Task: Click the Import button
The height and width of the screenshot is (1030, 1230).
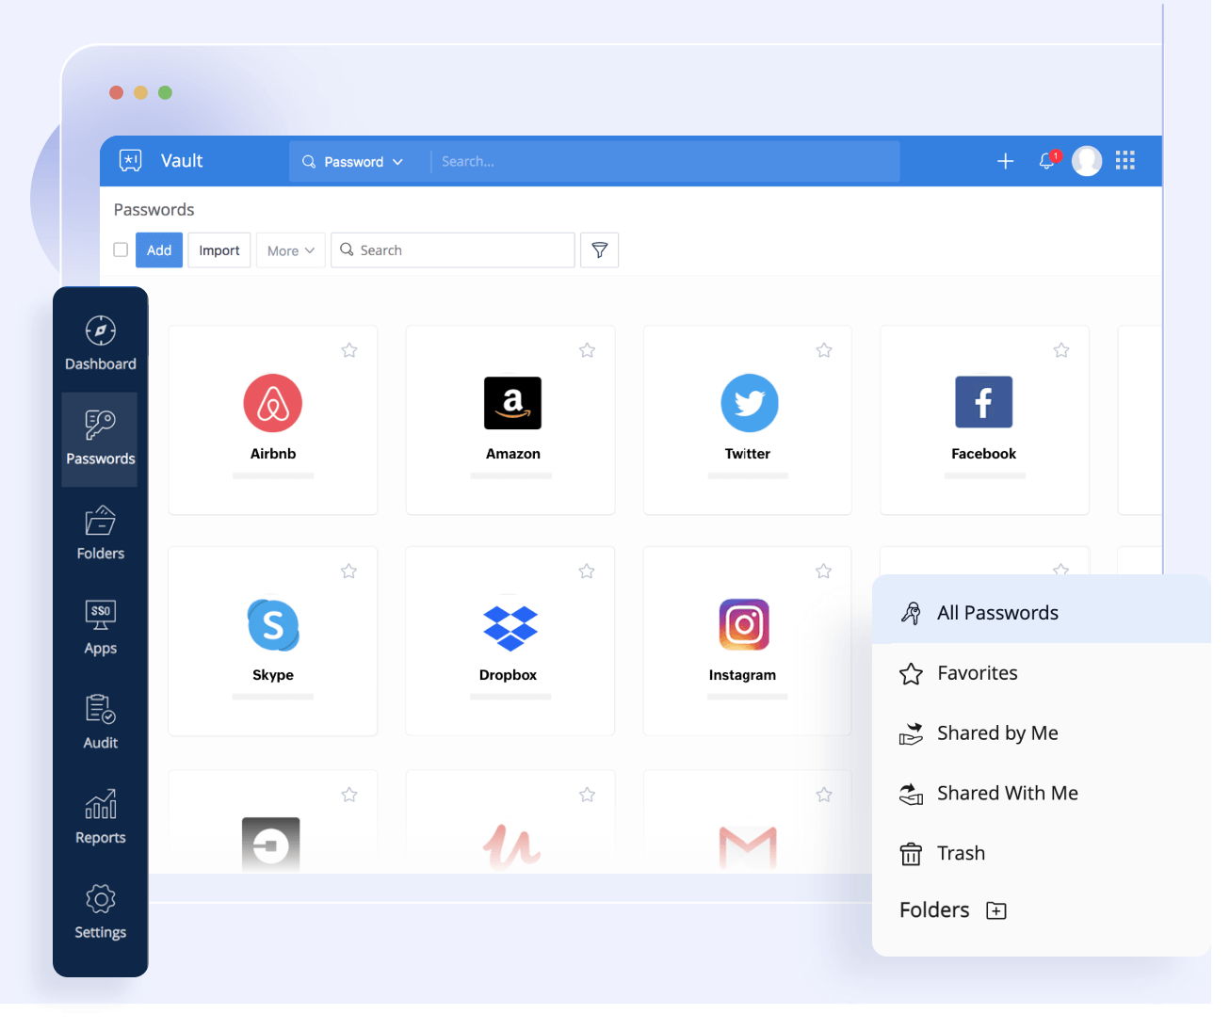Action: (x=219, y=250)
